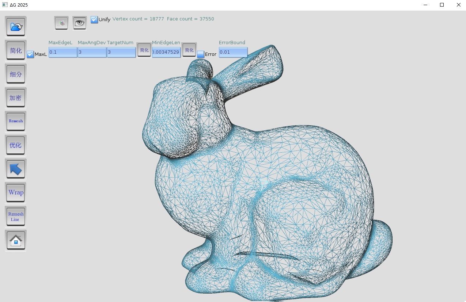Click the home icon to reset view
This screenshot has width=466, height=302.
pos(16,240)
